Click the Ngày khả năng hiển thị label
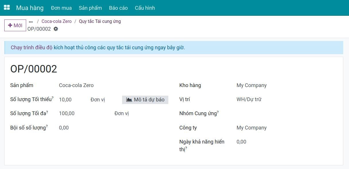Viewport: 349px width, 169px height. click(x=202, y=146)
